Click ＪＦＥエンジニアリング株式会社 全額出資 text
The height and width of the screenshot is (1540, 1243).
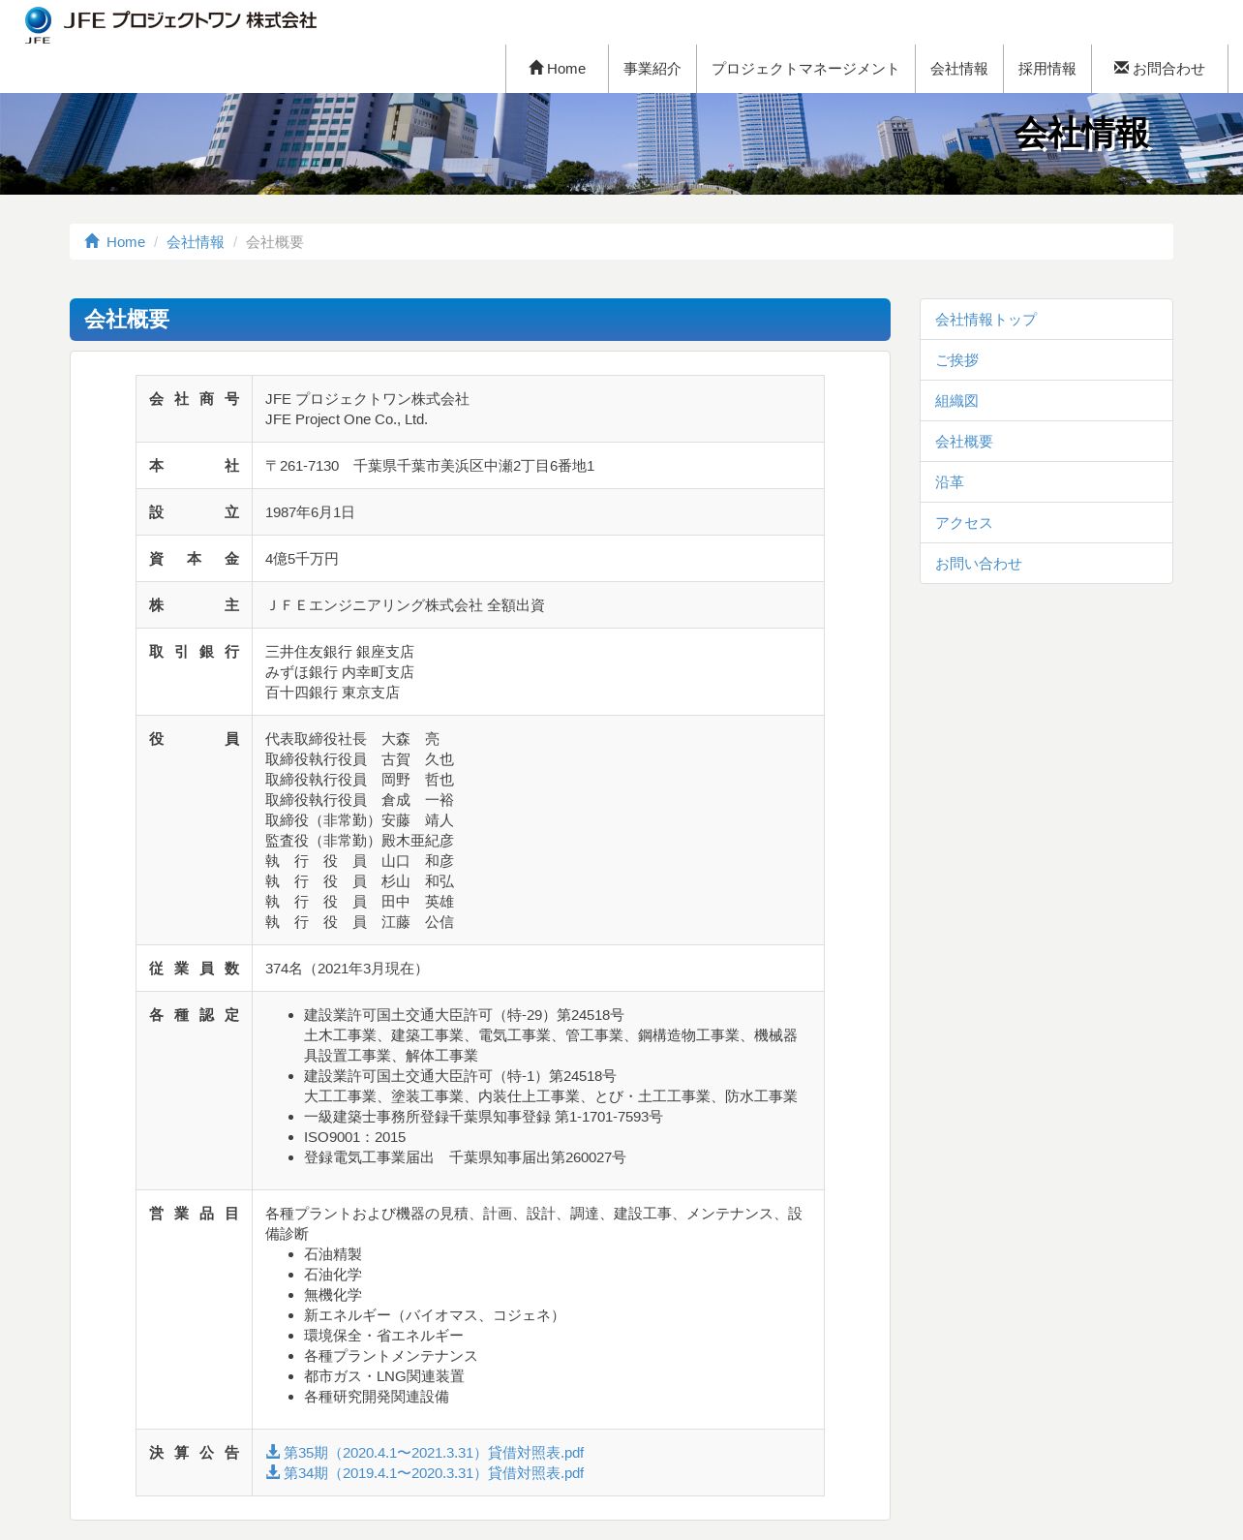tap(405, 605)
